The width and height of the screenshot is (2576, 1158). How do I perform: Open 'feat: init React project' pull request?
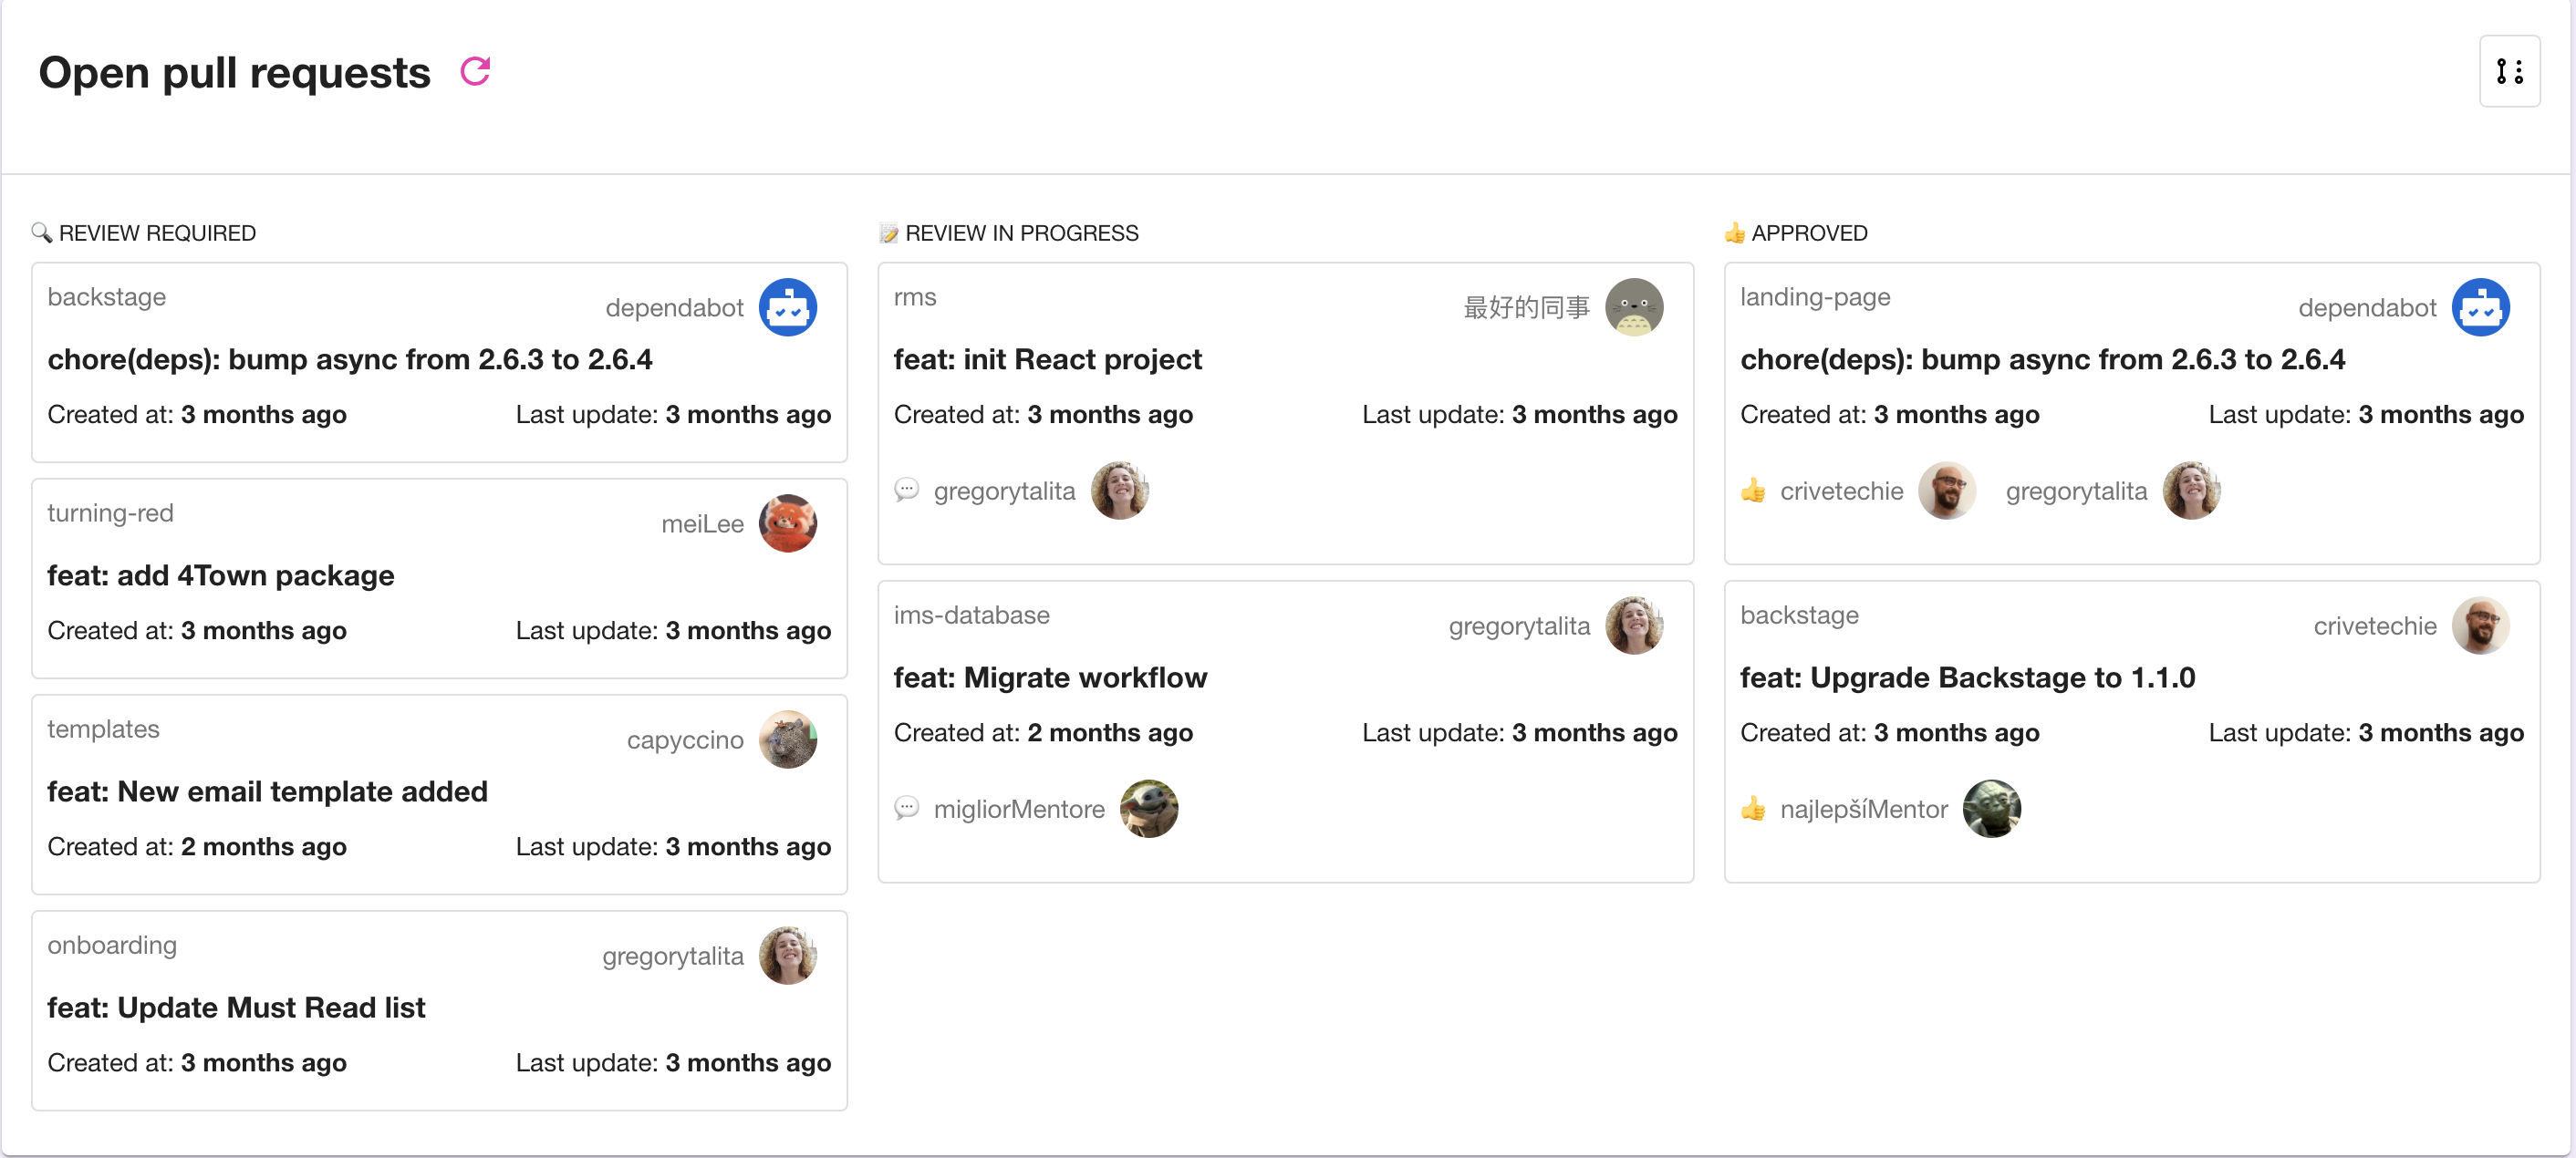click(1047, 359)
